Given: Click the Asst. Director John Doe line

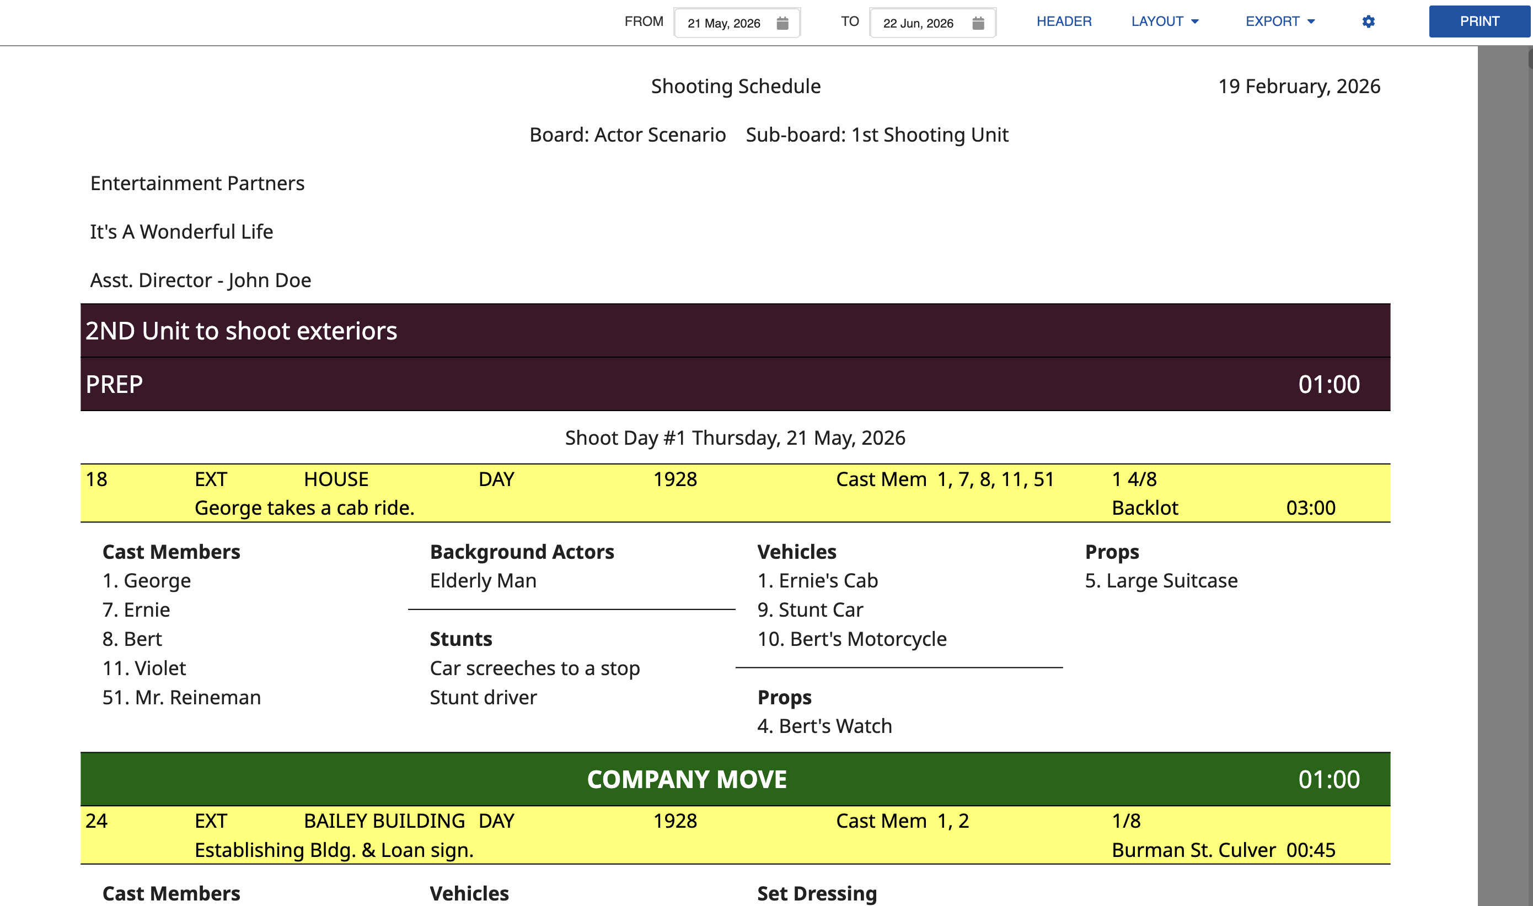Looking at the screenshot, I should point(200,279).
